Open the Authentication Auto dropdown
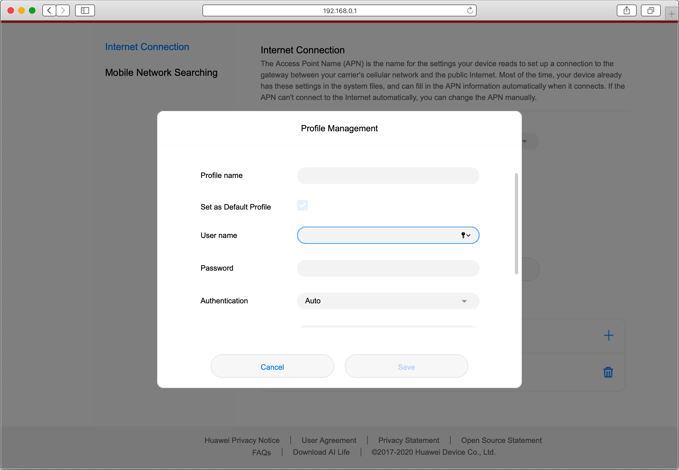679x470 pixels. [388, 301]
